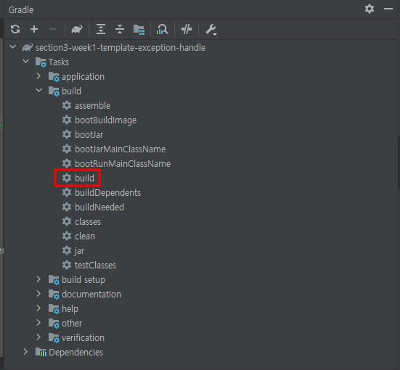Viewport: 400px width, 370px height.
Task: Click the vertical scrollbar of the Gradle panel
Action: tap(399, 163)
